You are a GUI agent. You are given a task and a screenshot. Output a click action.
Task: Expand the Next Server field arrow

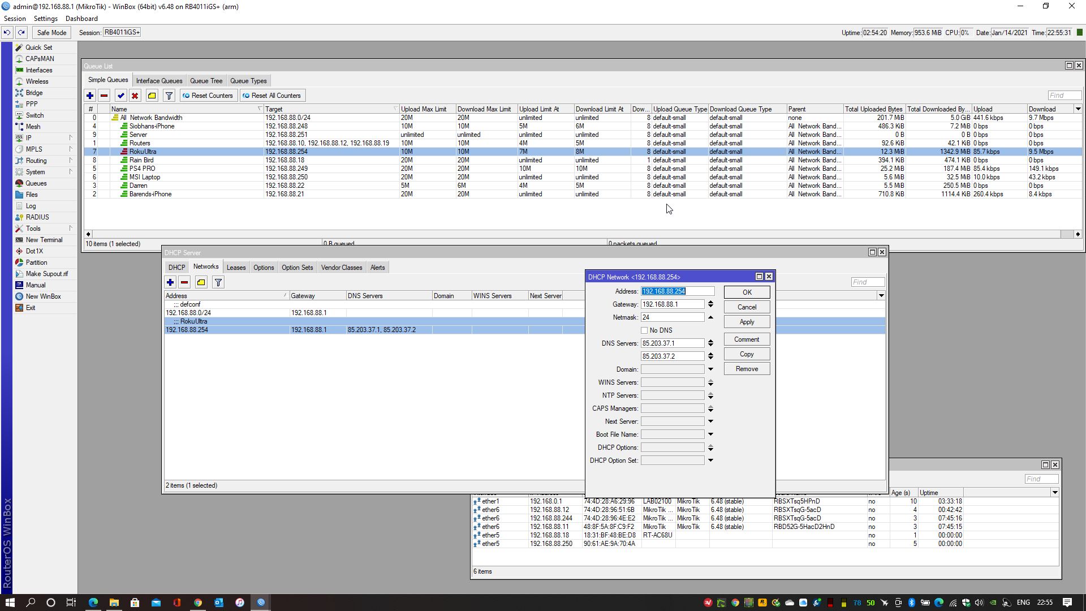coord(710,421)
